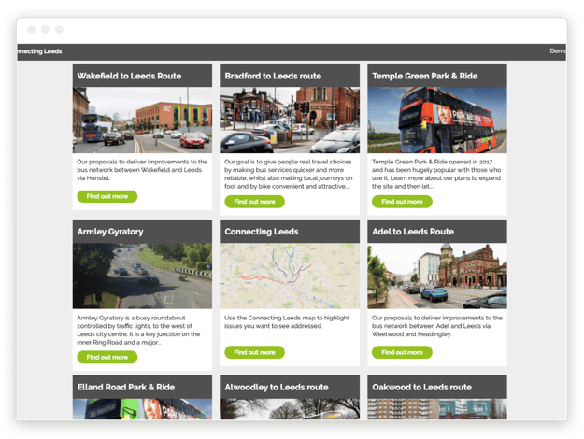Open the Bradford junction street photo
Screen dimensions: 584x439
pyautogui.click(x=290, y=120)
